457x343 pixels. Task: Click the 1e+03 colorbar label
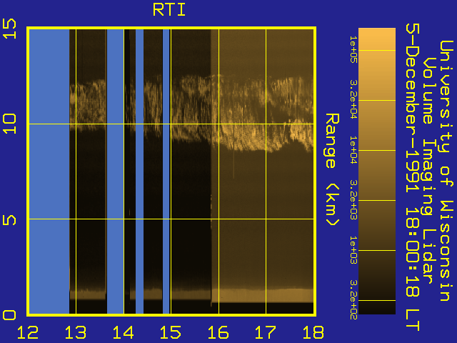coord(353,250)
